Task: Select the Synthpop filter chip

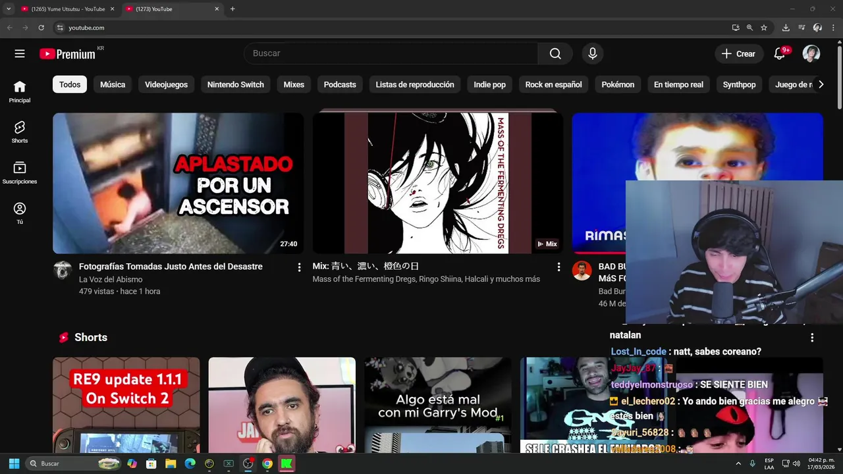Action: [x=739, y=84]
